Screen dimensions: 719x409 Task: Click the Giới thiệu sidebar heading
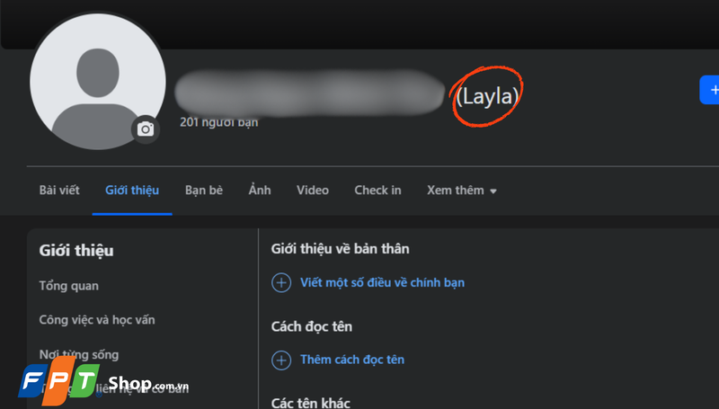(76, 251)
